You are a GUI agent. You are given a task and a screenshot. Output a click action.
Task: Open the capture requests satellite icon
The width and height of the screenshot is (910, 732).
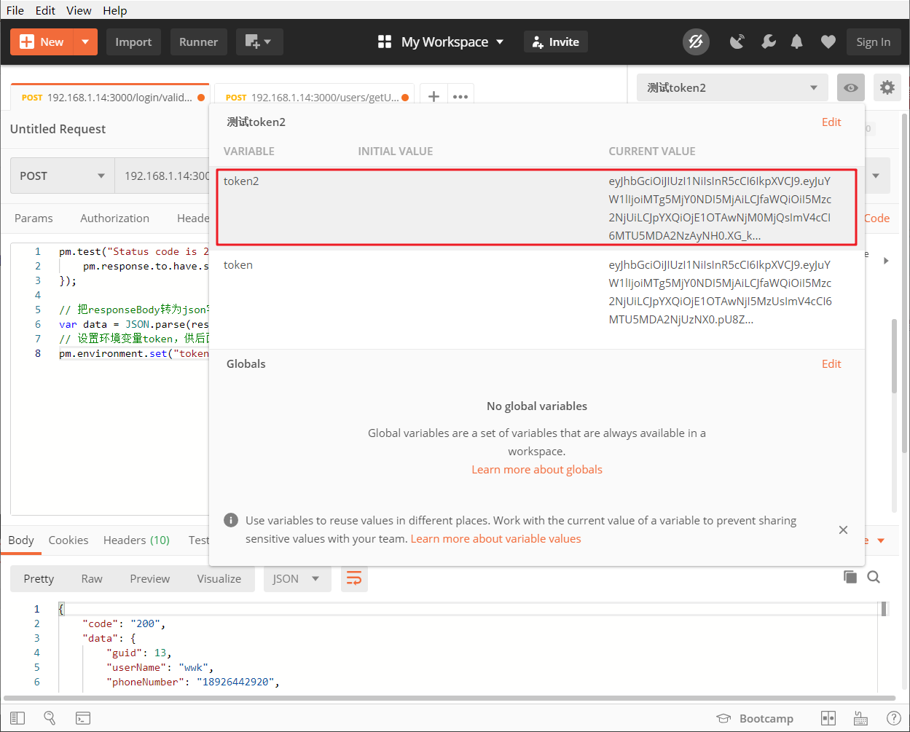pos(737,42)
